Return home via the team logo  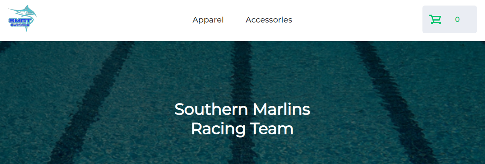[23, 19]
